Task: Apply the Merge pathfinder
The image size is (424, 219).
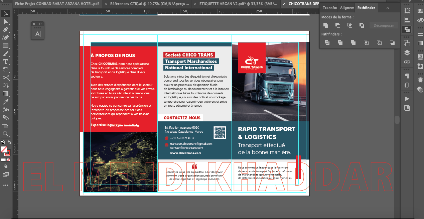Action: tap(353, 42)
